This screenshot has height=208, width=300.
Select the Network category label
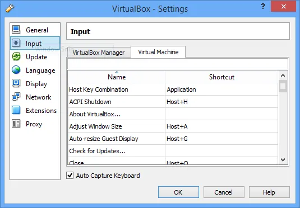click(x=39, y=97)
